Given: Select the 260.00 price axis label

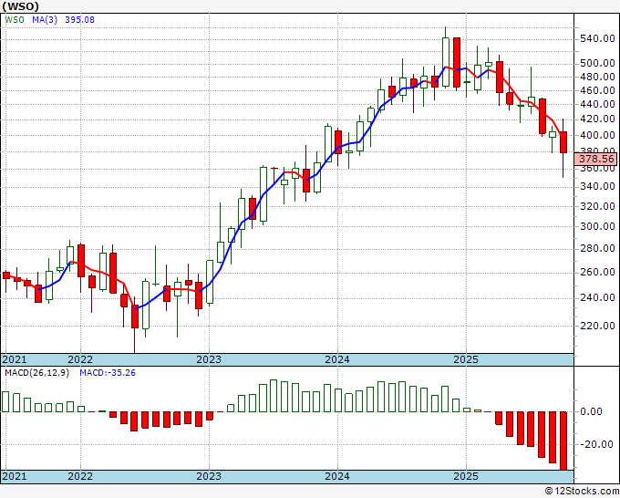Looking at the screenshot, I should [x=597, y=272].
